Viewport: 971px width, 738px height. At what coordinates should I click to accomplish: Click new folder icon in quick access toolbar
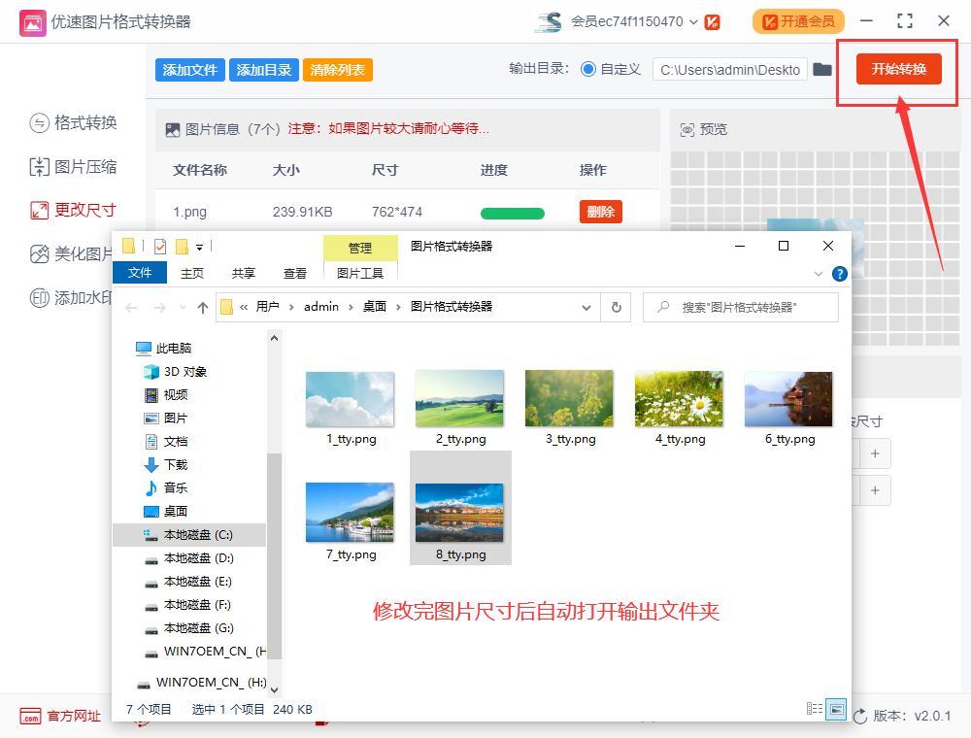(x=183, y=247)
